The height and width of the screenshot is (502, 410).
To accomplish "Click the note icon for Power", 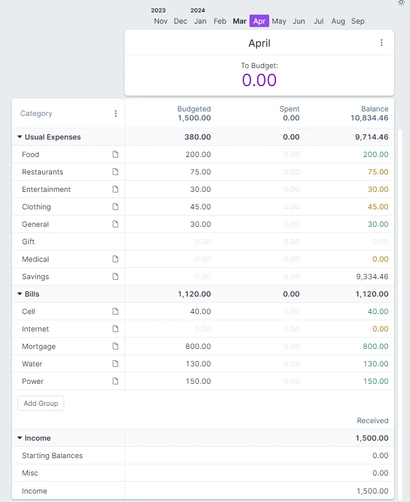I will pyautogui.click(x=115, y=381).
